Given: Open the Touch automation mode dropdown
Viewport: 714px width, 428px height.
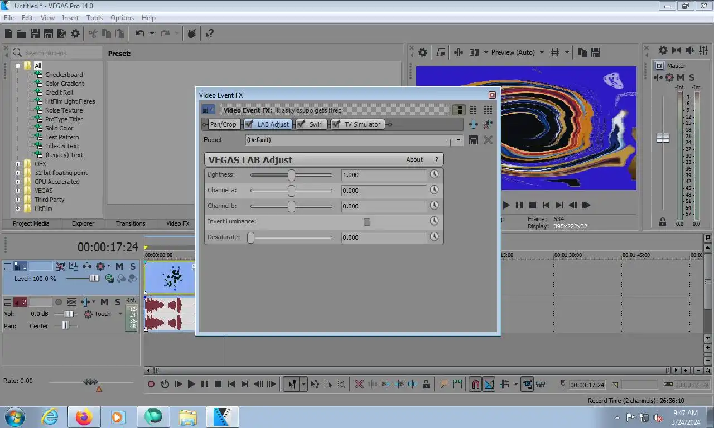Looking at the screenshot, I should 120,314.
